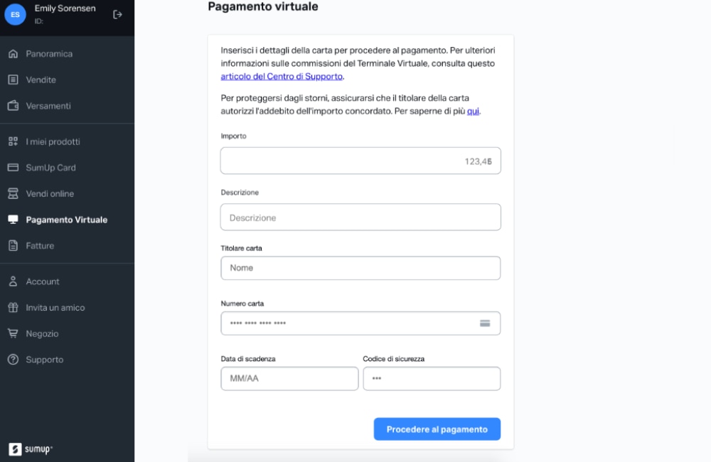Viewport: 711px width, 462px height.
Task: Click the Data di scadenza field
Action: click(x=289, y=379)
